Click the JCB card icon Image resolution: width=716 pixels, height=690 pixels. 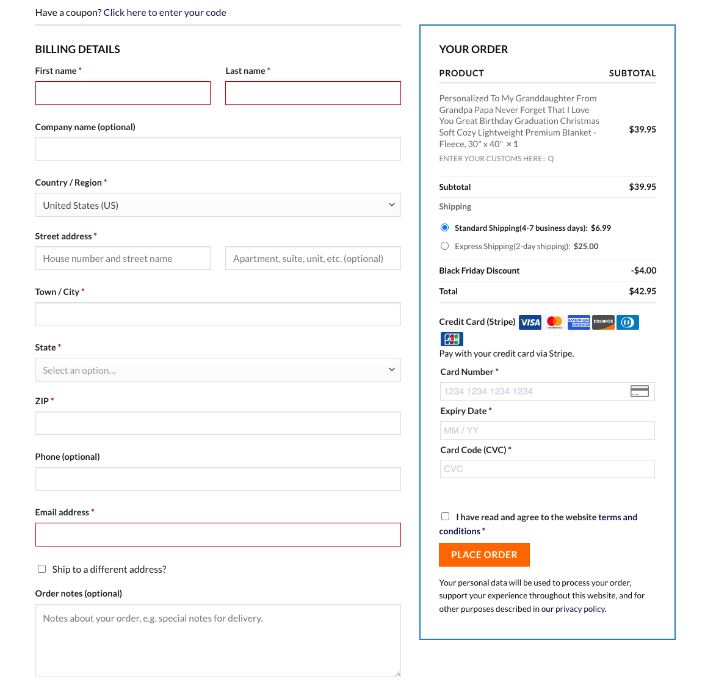click(452, 339)
